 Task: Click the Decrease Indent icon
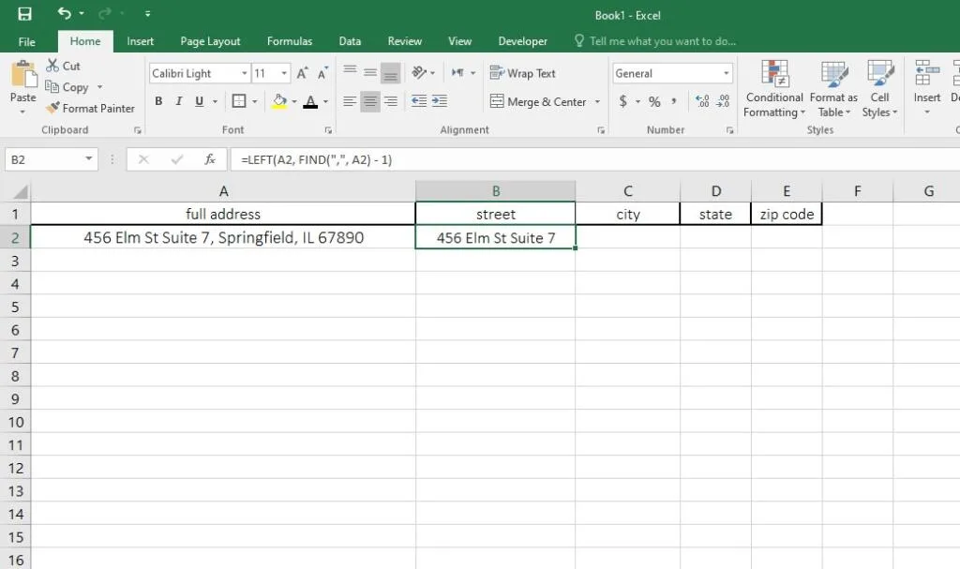tap(419, 101)
